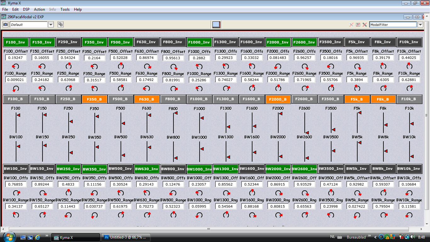The height and width of the screenshot is (242, 430).
Task: Click the camera snapshot icon beside Default preset
Action: pos(5,24)
